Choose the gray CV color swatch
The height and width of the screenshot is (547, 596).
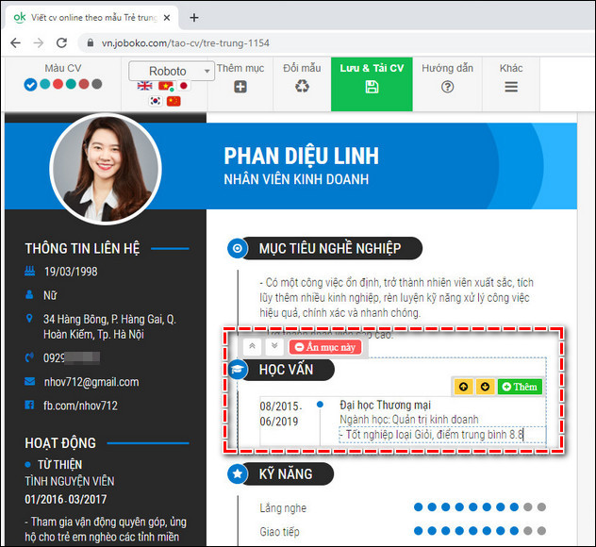pyautogui.click(x=97, y=84)
